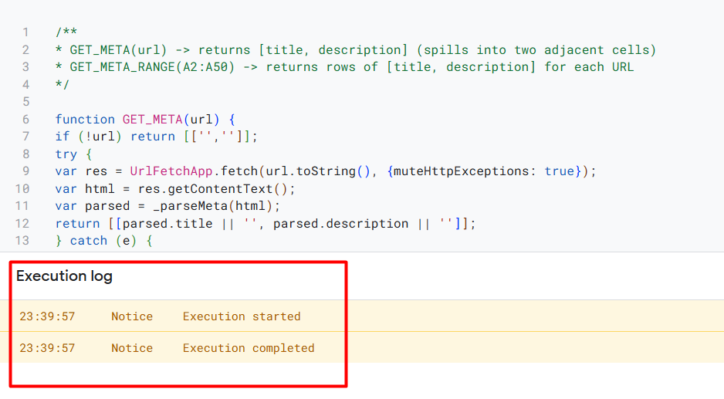The height and width of the screenshot is (399, 724).
Task: Click the 'catch (e)' statement on line 13
Action: (103, 241)
